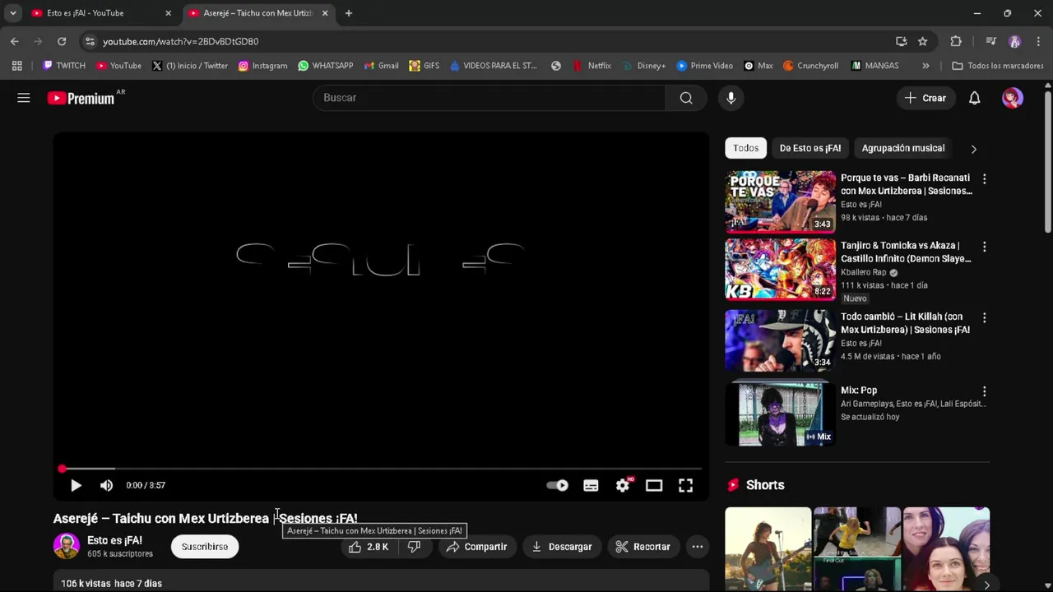Focus the Buscar search field

click(x=489, y=98)
